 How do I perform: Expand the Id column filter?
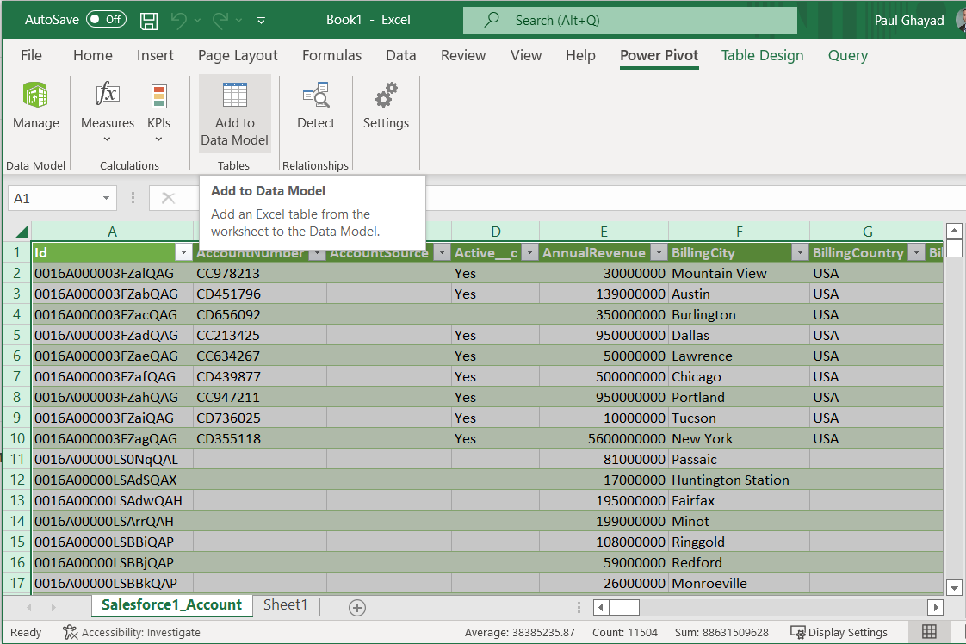coord(183,252)
